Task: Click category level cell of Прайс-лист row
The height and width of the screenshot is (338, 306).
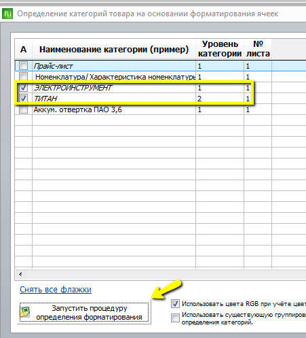Action: [220, 66]
